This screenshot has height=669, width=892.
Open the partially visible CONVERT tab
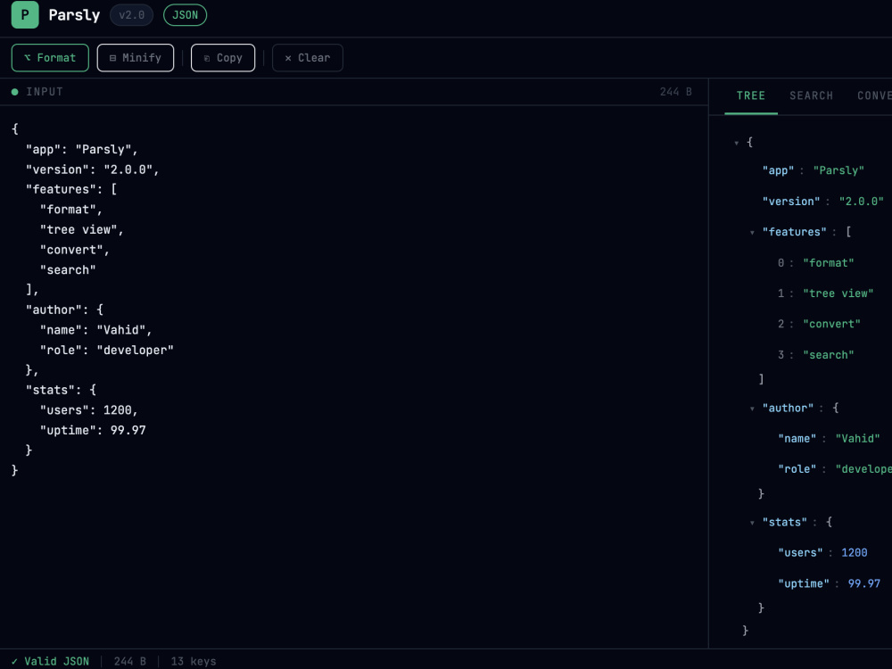(874, 95)
